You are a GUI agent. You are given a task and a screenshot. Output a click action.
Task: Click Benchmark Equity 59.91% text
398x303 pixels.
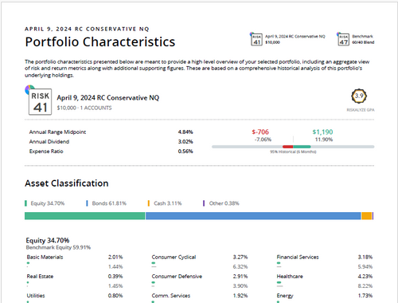pos(58,247)
